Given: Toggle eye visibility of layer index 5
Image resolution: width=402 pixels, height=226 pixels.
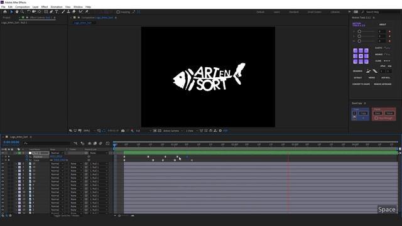Looking at the screenshot, I should [x=3, y=175].
